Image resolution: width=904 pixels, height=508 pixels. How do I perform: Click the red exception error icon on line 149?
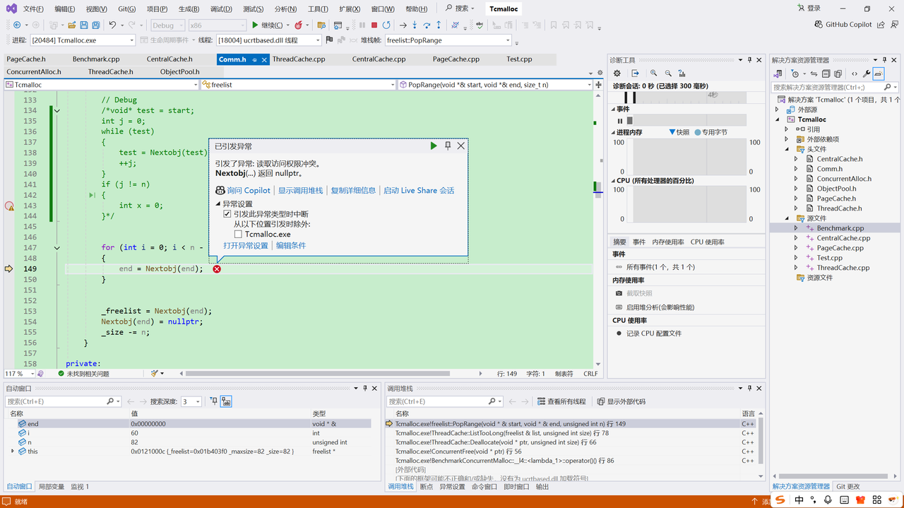click(x=217, y=268)
